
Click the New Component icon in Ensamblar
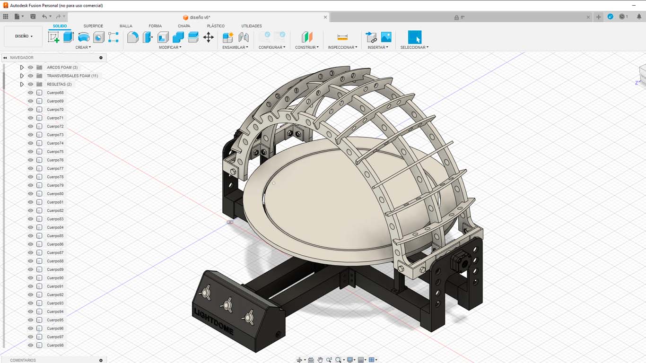pyautogui.click(x=228, y=37)
